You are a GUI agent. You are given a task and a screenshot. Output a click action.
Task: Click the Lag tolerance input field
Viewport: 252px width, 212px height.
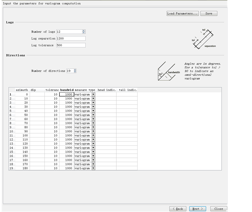71,45
